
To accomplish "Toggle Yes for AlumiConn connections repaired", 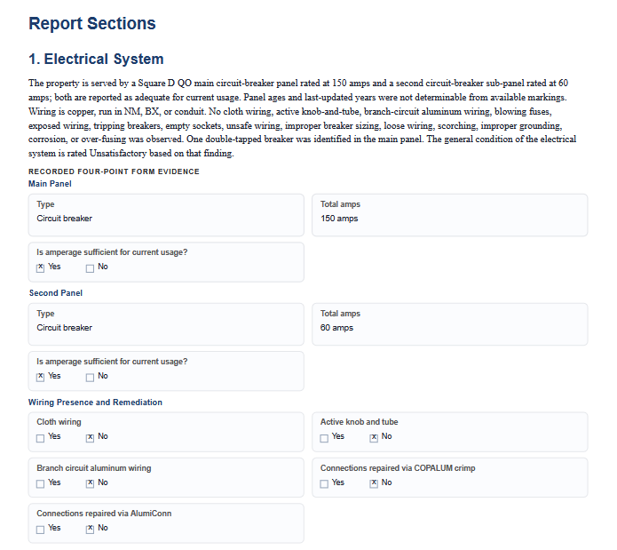I will 40,530.
